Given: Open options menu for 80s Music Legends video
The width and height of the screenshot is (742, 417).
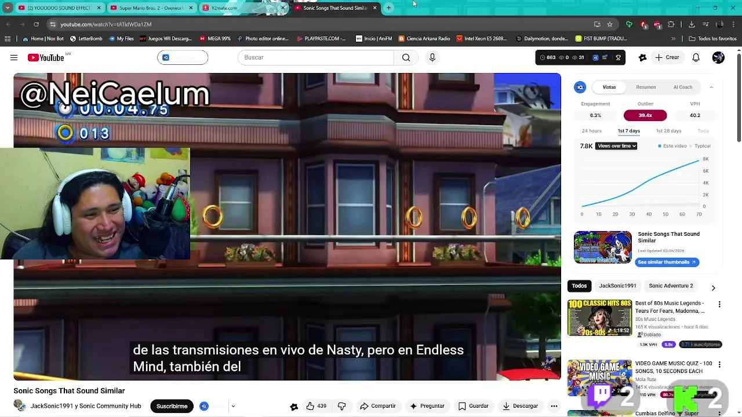Looking at the screenshot, I should point(719,305).
